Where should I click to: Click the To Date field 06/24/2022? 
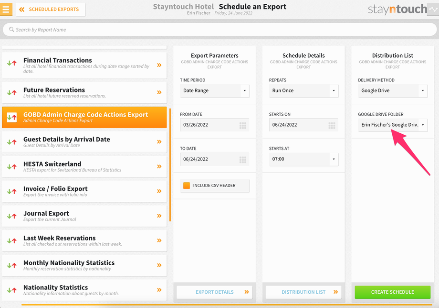click(214, 159)
